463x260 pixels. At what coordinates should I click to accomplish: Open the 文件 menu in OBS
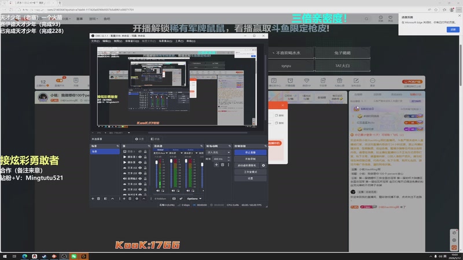(95, 41)
